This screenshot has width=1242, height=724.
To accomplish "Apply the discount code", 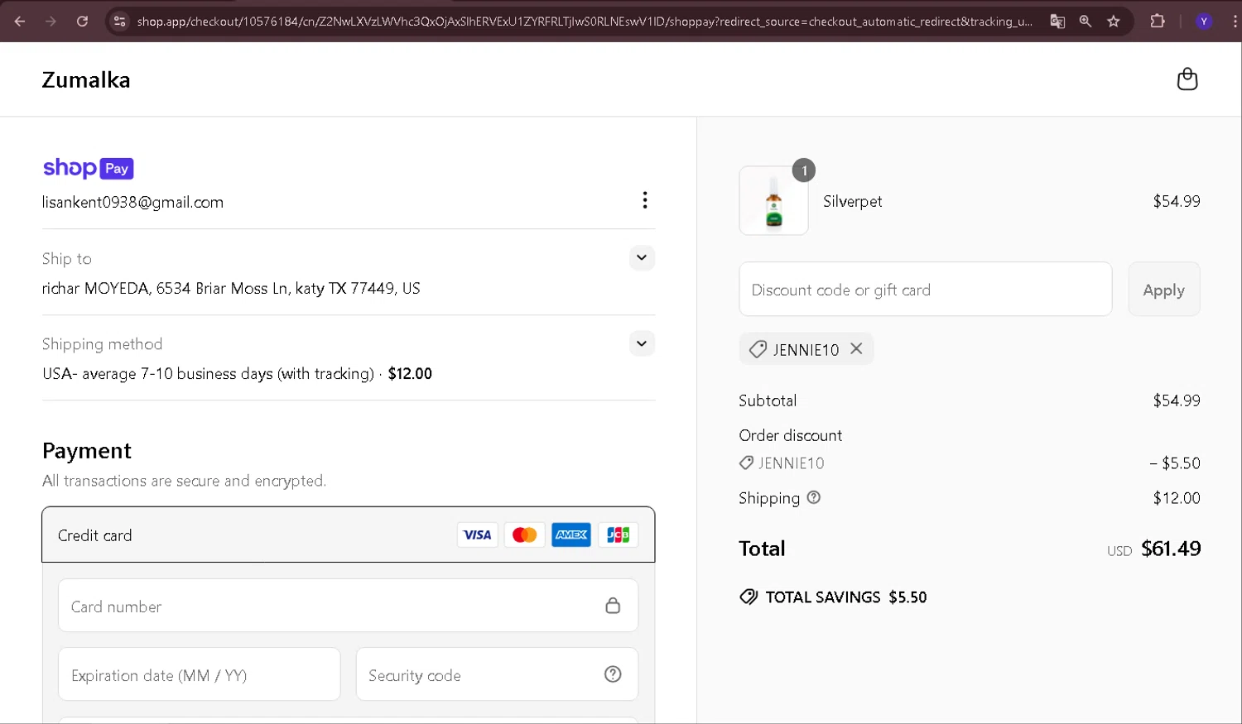I will click(x=1164, y=290).
